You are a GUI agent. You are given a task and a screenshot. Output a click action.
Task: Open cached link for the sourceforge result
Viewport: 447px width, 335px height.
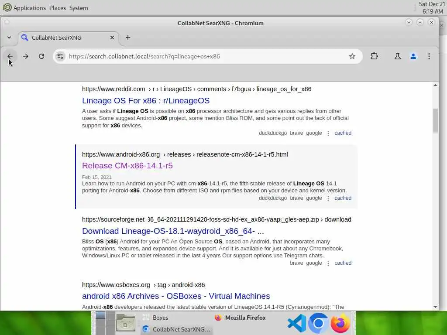pyautogui.click(x=343, y=263)
